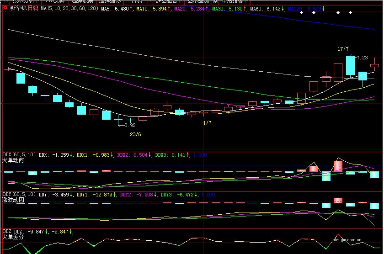Click the first cyan candlestick on the chart's left
This screenshot has width=384, height=254.
point(21,78)
